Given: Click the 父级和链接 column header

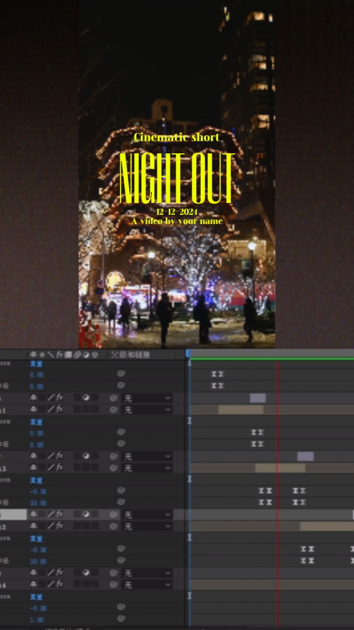Looking at the screenshot, I should [130, 355].
